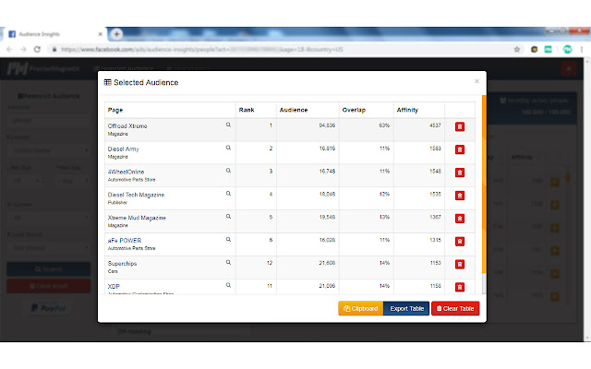Click the orange table scrollbar
The height and width of the screenshot is (369, 591).
tap(484, 184)
